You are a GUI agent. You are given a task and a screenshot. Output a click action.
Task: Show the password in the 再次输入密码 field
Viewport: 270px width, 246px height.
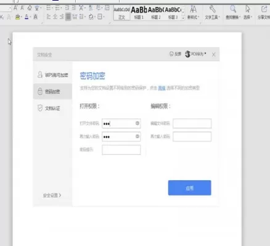tap(137, 136)
